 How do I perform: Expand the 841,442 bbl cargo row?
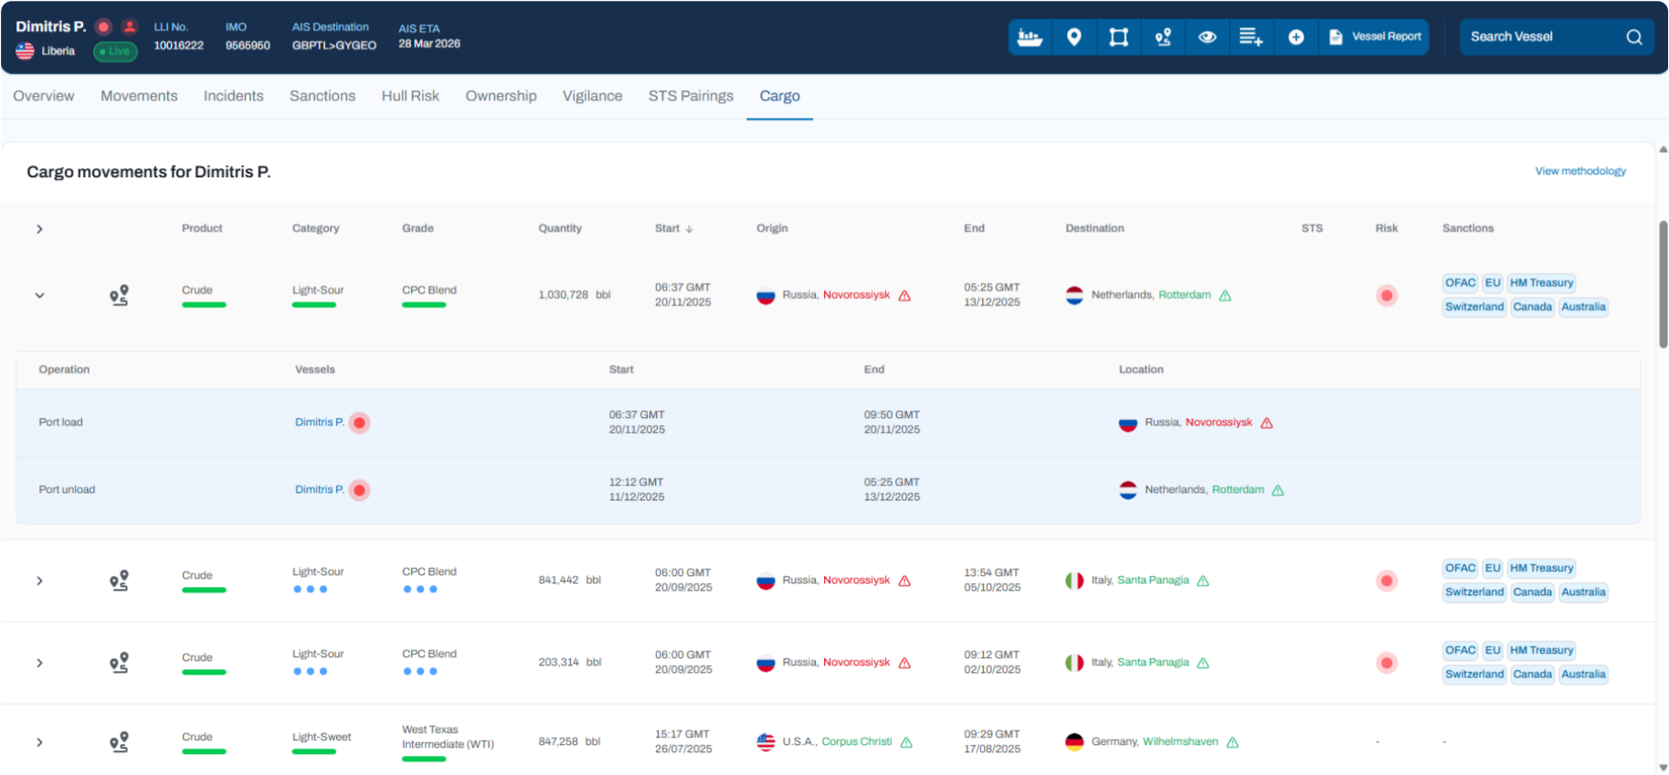pyautogui.click(x=39, y=581)
